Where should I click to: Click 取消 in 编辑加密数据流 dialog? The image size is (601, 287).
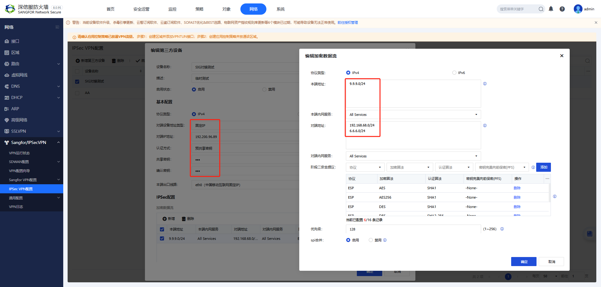tap(552, 262)
